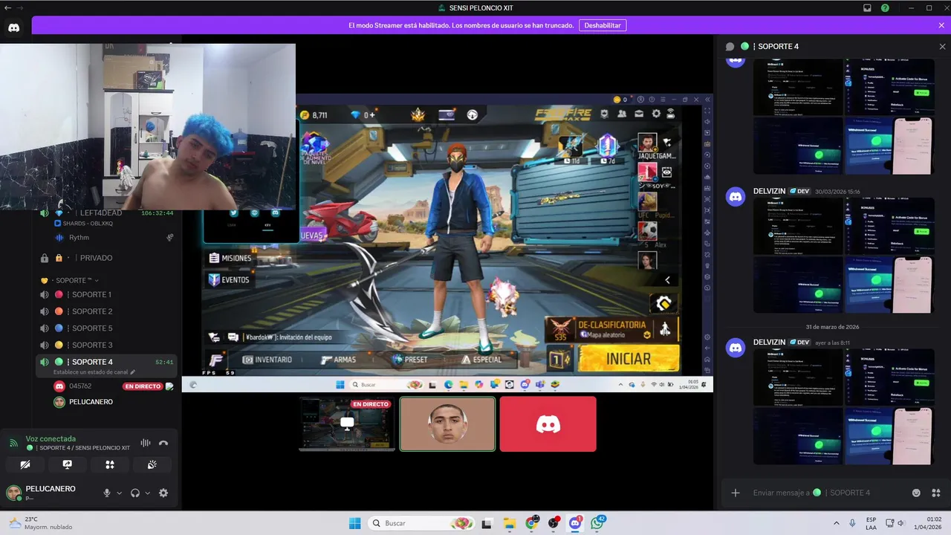This screenshot has width=951, height=535.
Task: Open EVENTOS in the streamed game
Action: 229,280
